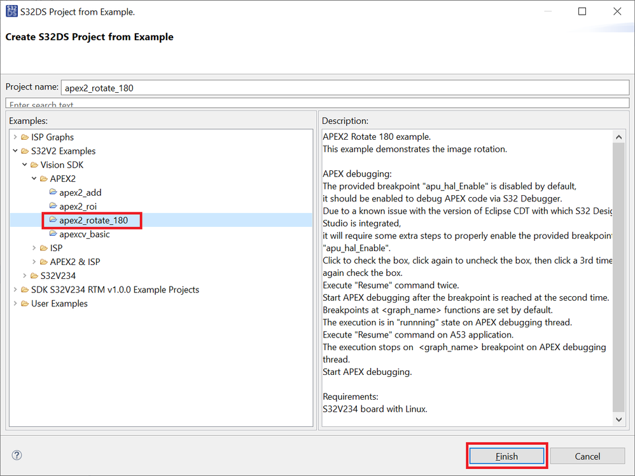Select the S32V234 folder label
The height and width of the screenshot is (476, 635).
coord(58,275)
